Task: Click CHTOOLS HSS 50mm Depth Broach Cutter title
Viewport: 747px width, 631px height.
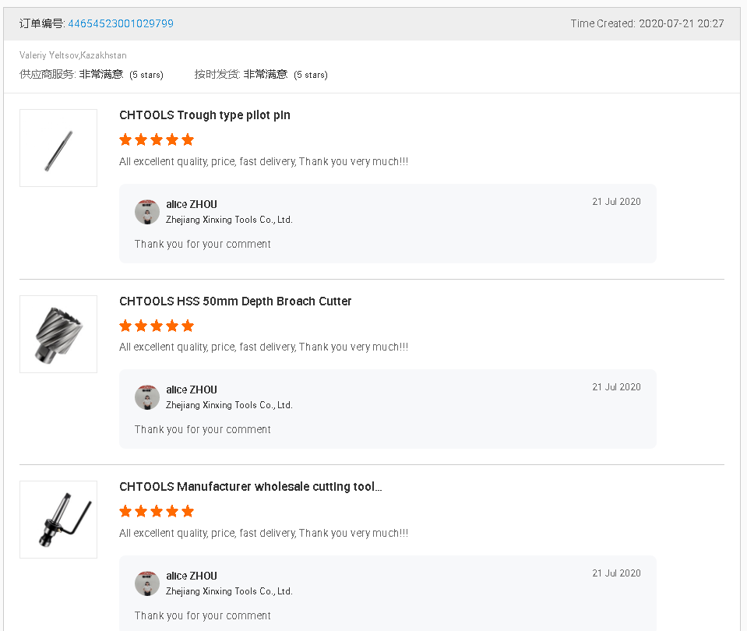Action: [x=235, y=301]
